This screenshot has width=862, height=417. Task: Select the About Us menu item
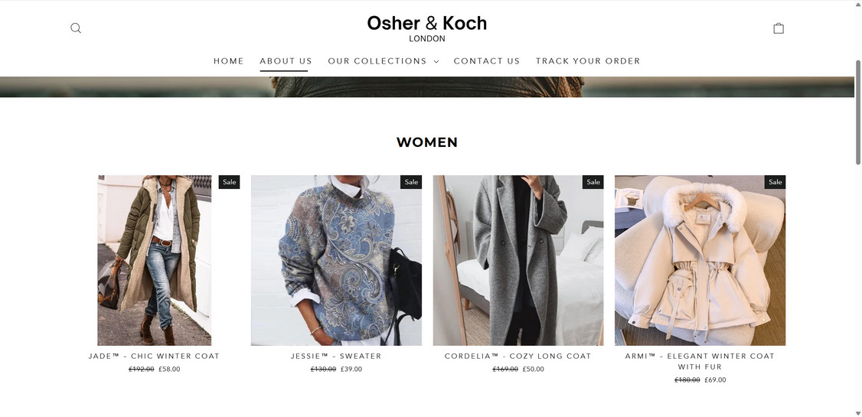(286, 61)
